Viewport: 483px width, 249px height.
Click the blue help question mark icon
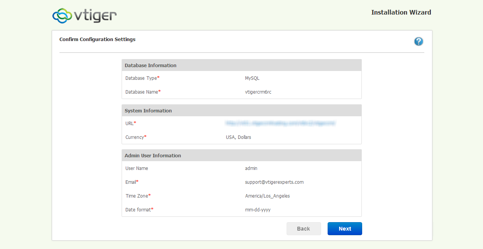[x=419, y=41]
